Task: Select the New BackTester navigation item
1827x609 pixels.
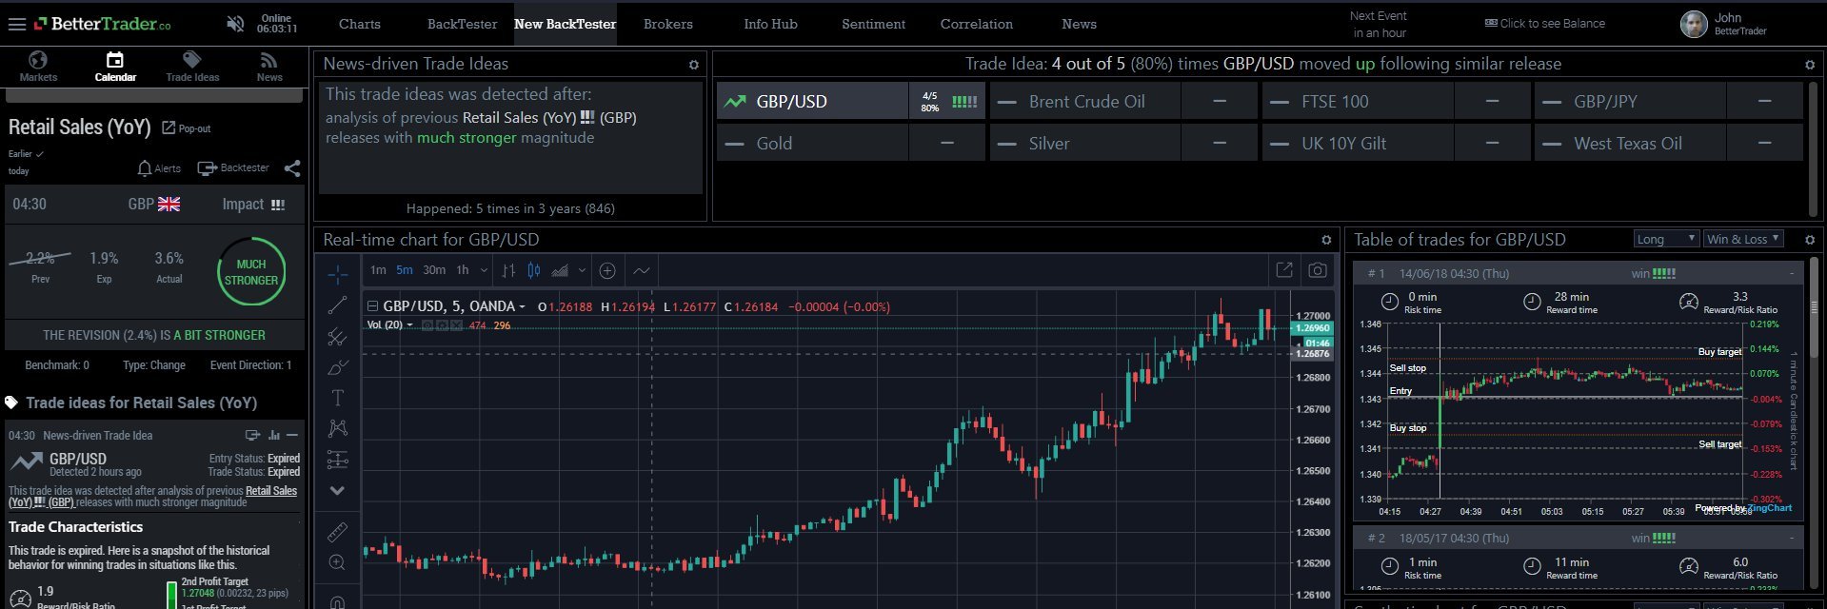Action: 565,24
